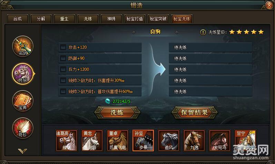Click the 保留结果 keep result button
275x164 pixels.
tap(195, 112)
